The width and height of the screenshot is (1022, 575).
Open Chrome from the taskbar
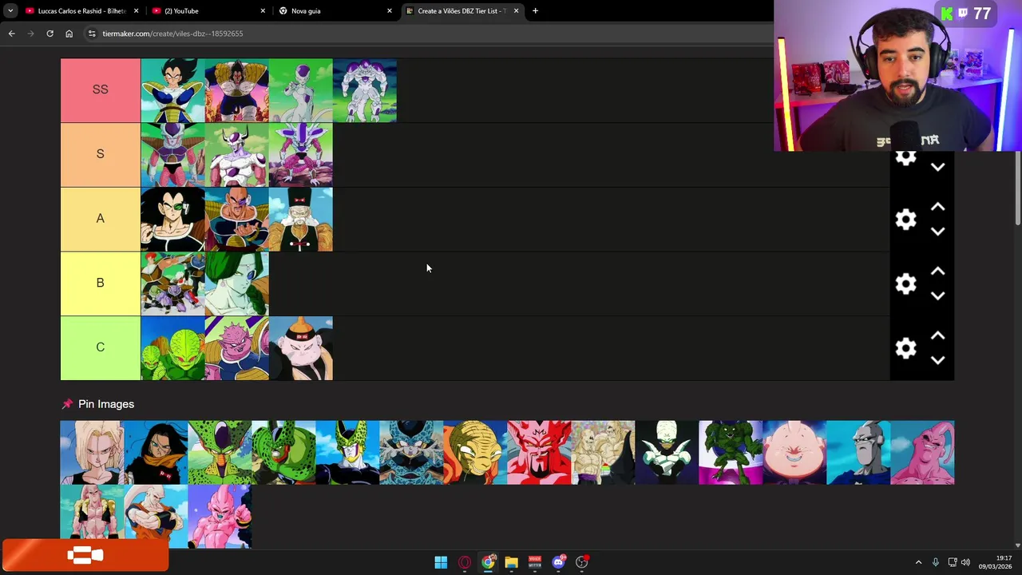(488, 562)
